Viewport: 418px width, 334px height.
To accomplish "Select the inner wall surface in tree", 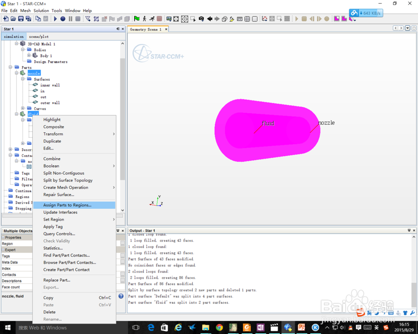I will tap(50, 85).
